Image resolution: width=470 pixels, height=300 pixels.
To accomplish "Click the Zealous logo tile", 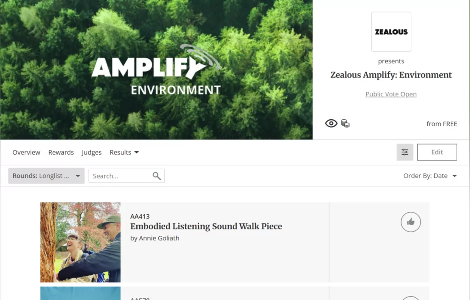I will (x=391, y=32).
